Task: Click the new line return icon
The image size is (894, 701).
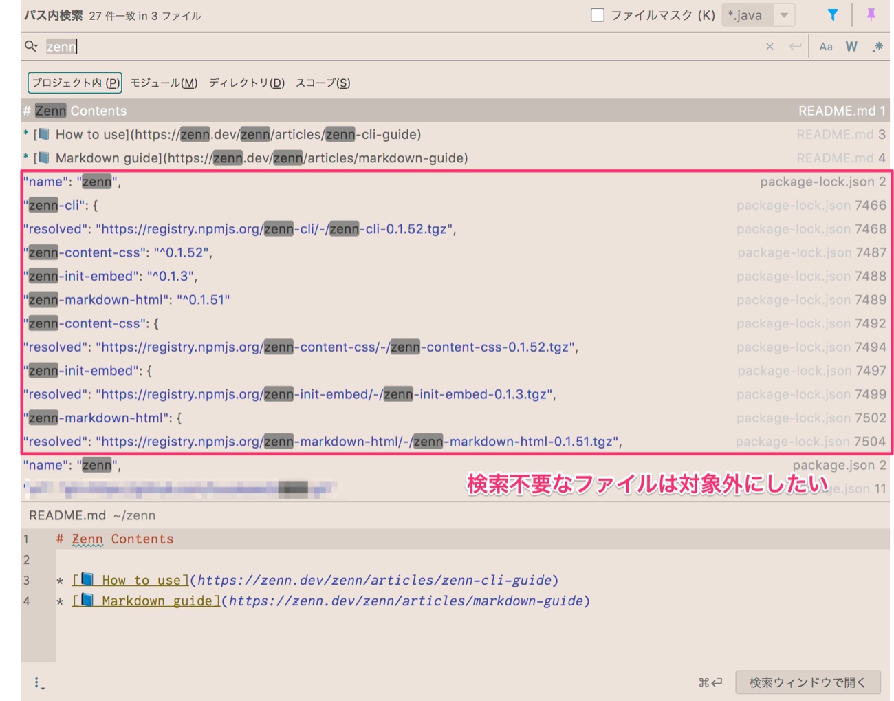Action: tap(795, 47)
